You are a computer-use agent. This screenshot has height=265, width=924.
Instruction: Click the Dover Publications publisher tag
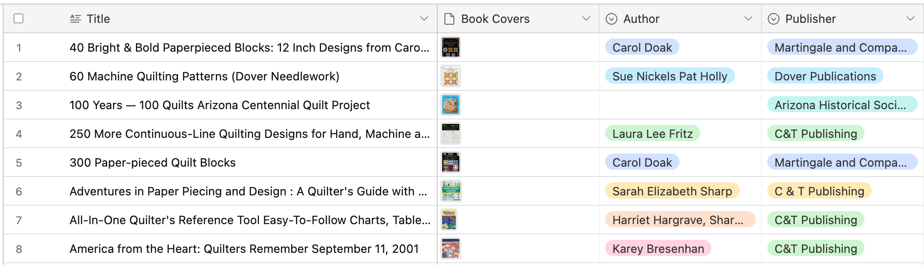[x=825, y=76]
